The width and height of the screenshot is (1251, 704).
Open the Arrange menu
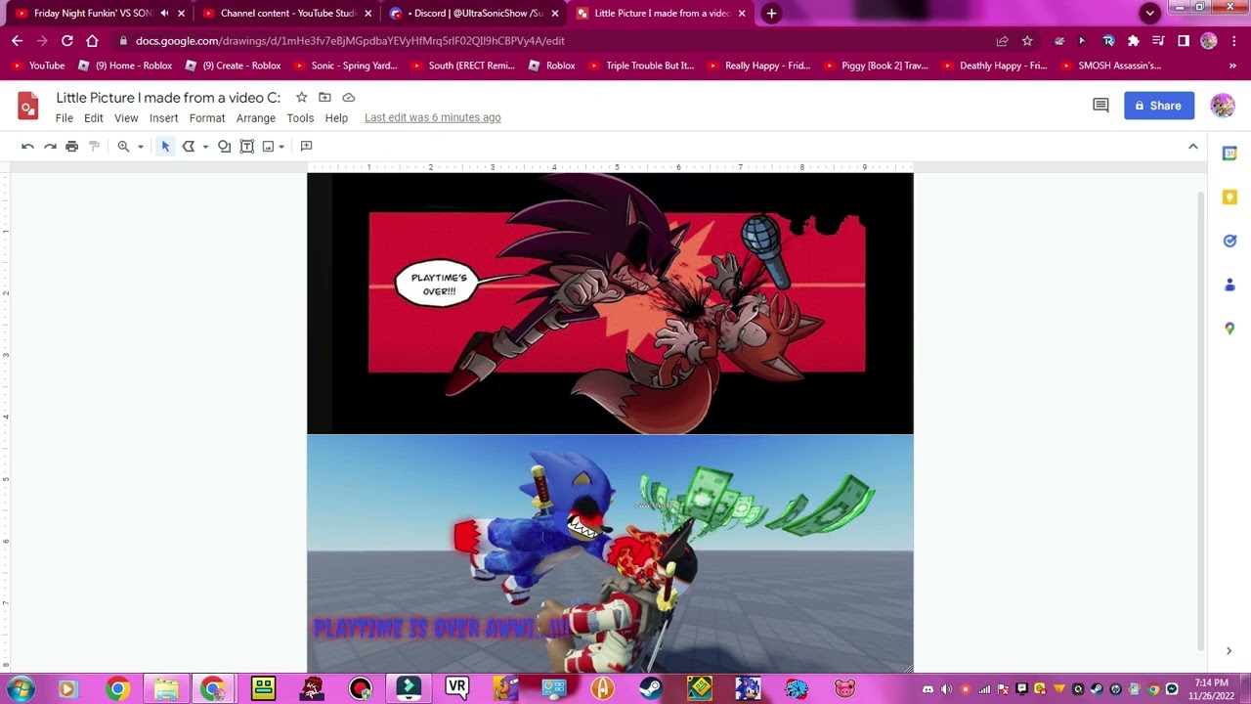click(x=256, y=118)
